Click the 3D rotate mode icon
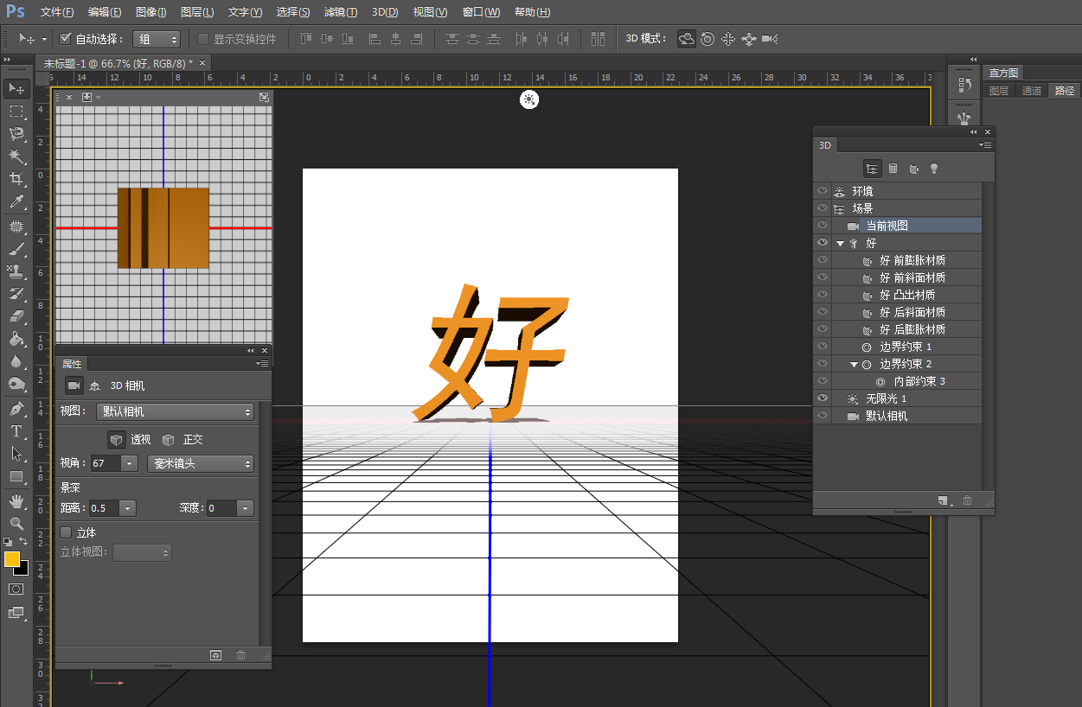This screenshot has width=1082, height=707. (x=687, y=39)
